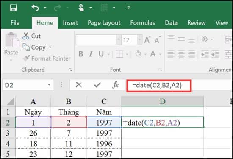Click cell with year 1996
233x159 pixels.
pyautogui.click(x=104, y=144)
